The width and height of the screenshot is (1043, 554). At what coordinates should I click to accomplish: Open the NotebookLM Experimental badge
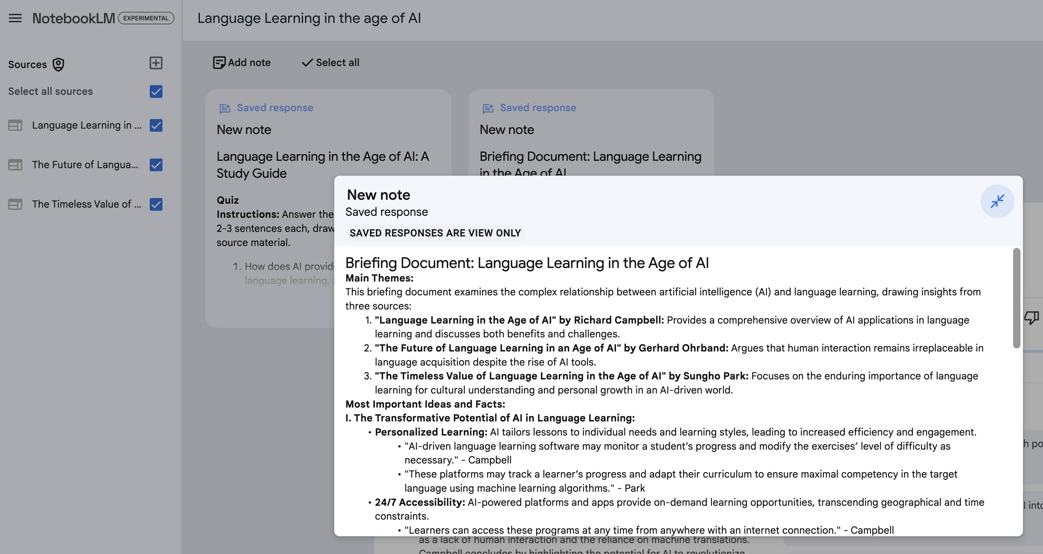[x=146, y=18]
